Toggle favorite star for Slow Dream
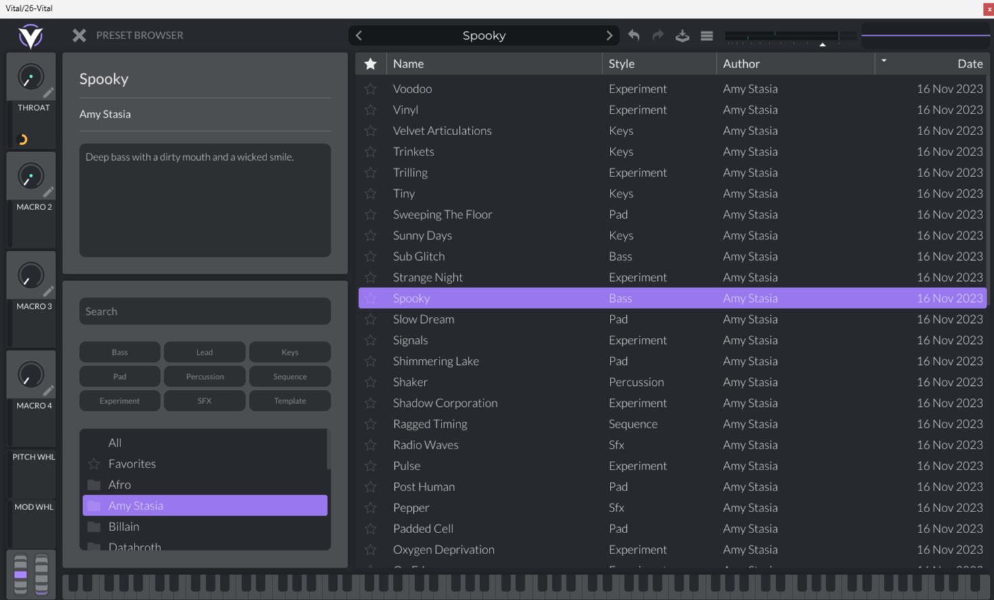This screenshot has height=600, width=994. tap(371, 319)
